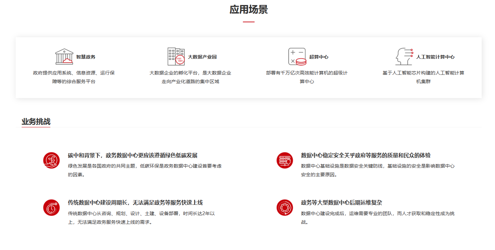Open the 超算中心 title label

pyautogui.click(x=319, y=57)
